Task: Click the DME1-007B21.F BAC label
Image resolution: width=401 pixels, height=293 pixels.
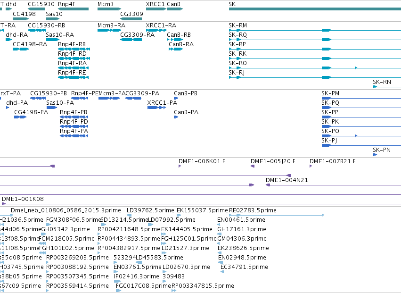Action: pyautogui.click(x=333, y=161)
